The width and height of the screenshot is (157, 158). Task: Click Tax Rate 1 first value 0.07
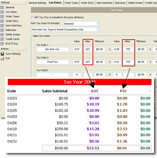click(77, 49)
